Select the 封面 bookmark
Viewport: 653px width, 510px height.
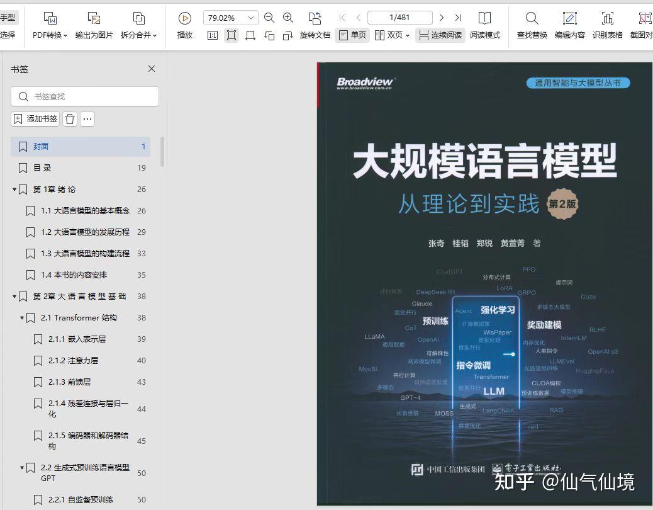coord(81,147)
